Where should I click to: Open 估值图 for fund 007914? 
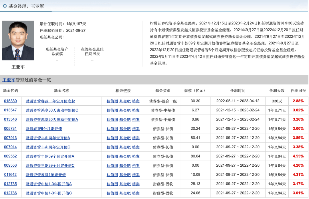(112, 147)
